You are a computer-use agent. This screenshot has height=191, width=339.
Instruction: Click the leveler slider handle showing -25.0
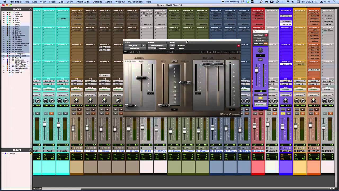coord(185,83)
